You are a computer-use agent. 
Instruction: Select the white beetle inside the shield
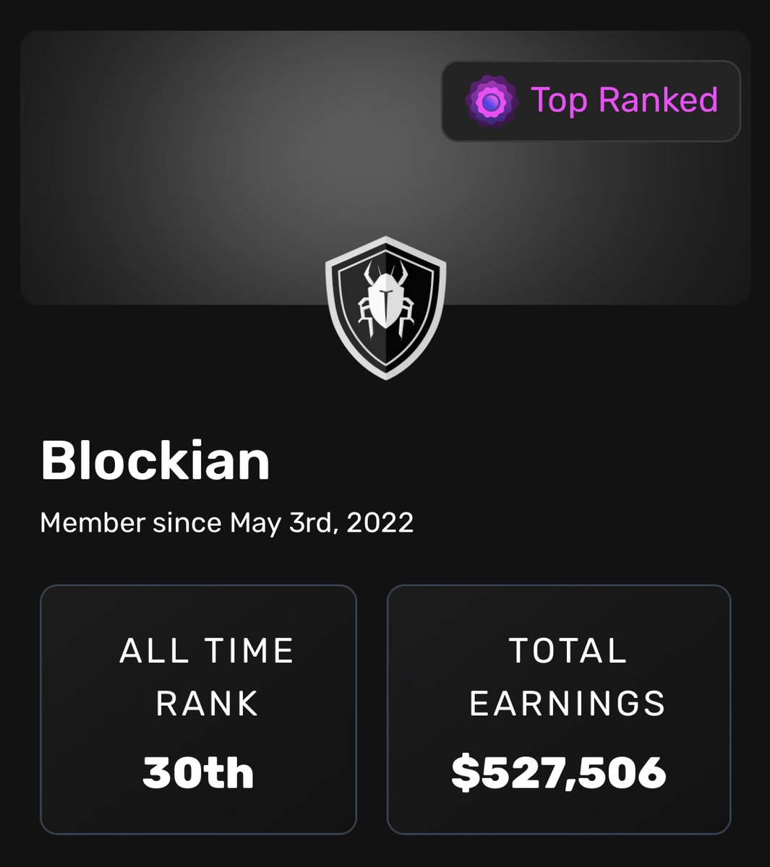point(385,295)
